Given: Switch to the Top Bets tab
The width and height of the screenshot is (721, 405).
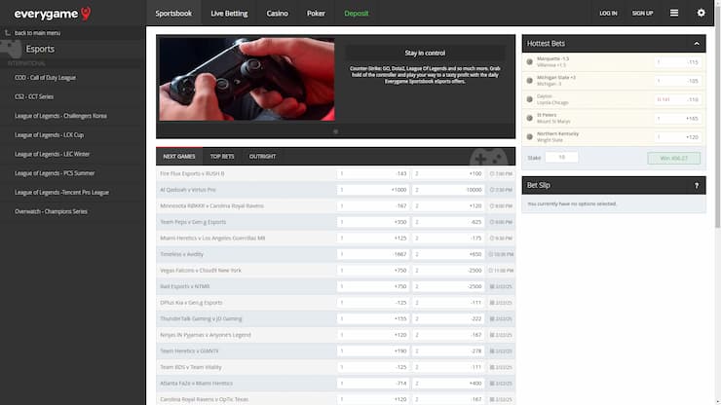Looking at the screenshot, I should (x=222, y=156).
